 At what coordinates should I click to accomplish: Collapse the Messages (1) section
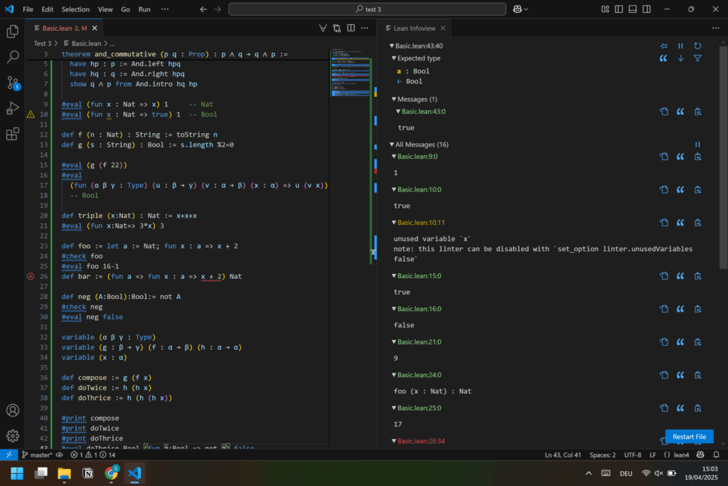click(394, 100)
